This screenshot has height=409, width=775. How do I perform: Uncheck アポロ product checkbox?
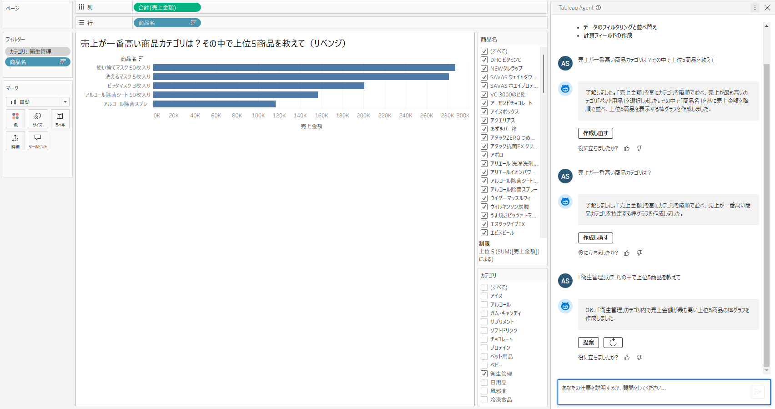484,155
